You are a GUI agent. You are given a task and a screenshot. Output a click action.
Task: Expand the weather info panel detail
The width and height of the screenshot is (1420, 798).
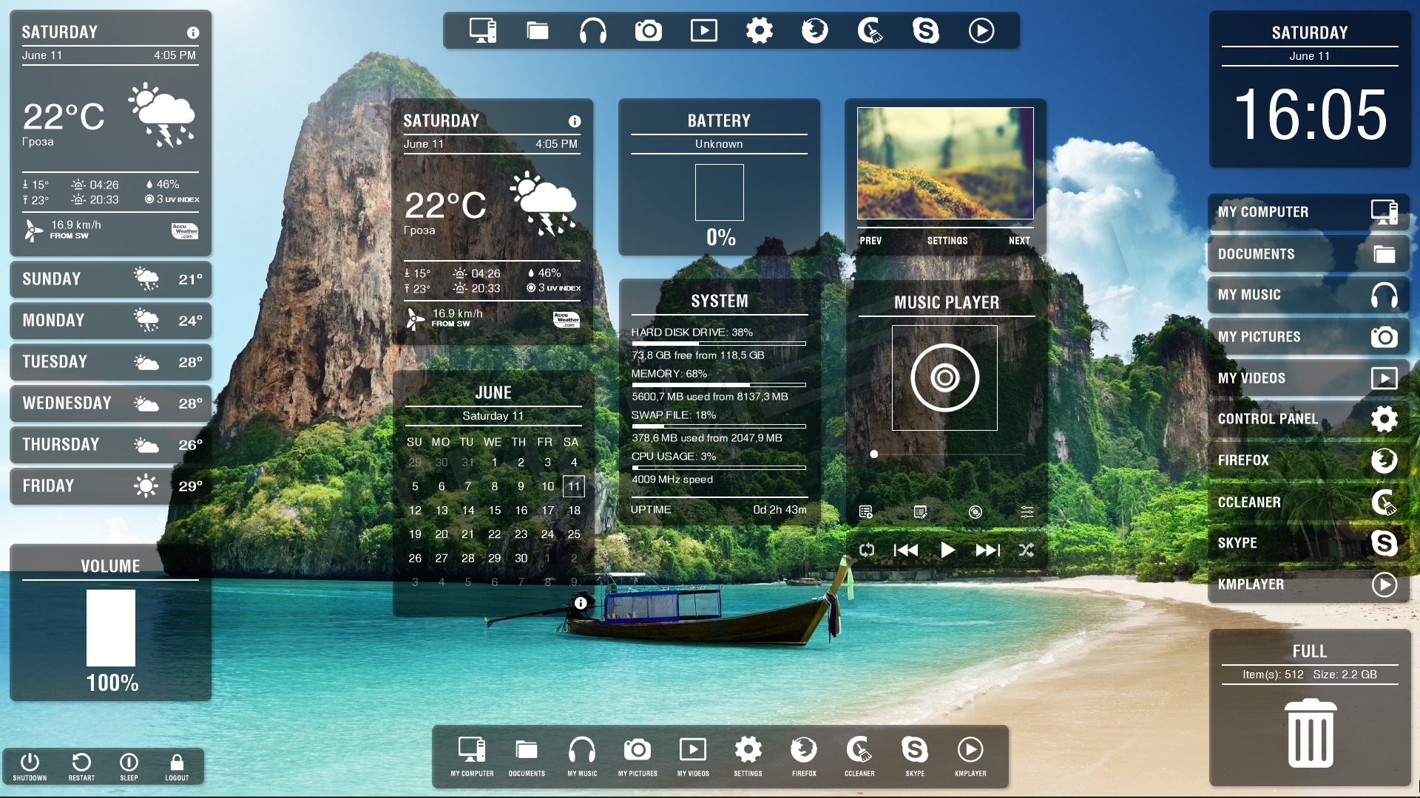pos(192,33)
